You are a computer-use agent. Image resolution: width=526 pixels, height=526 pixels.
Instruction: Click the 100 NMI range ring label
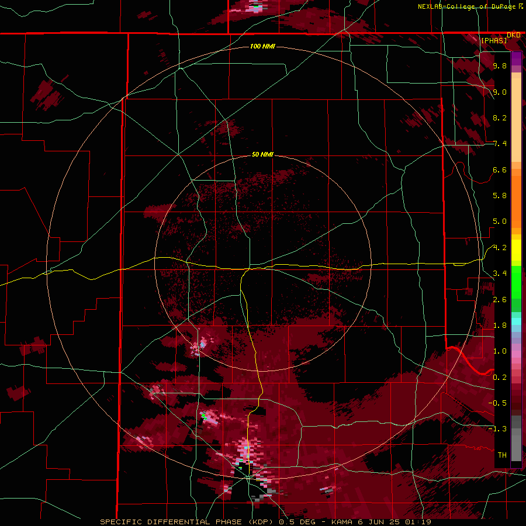coord(262,46)
